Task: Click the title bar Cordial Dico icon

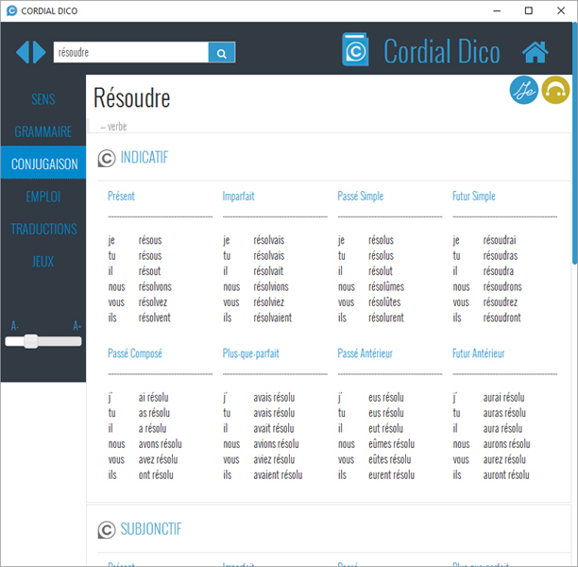Action: pyautogui.click(x=11, y=10)
